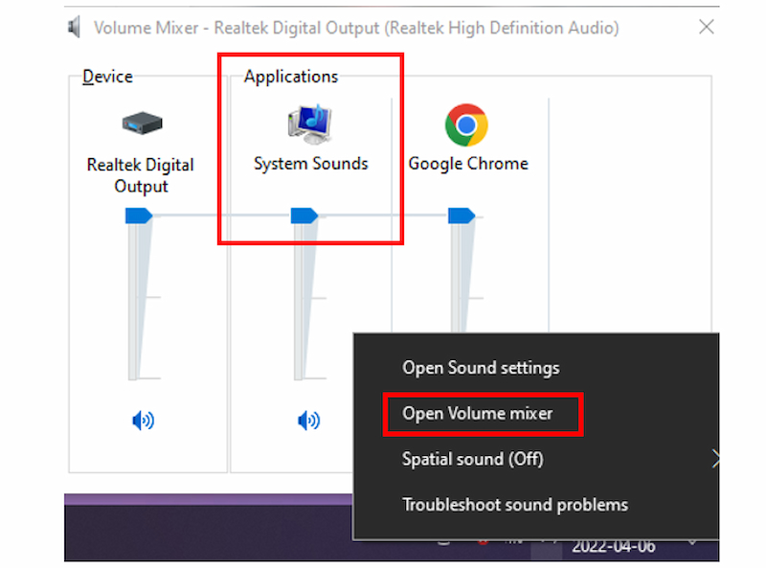Click the taskbar date 2022-04-06
This screenshot has width=766, height=568.
(614, 546)
